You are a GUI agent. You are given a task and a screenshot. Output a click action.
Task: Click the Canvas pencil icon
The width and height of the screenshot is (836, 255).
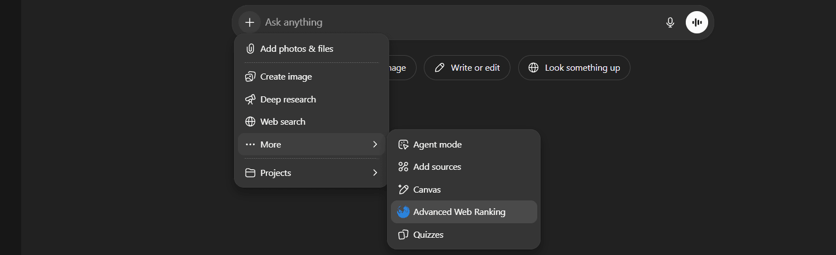point(403,189)
